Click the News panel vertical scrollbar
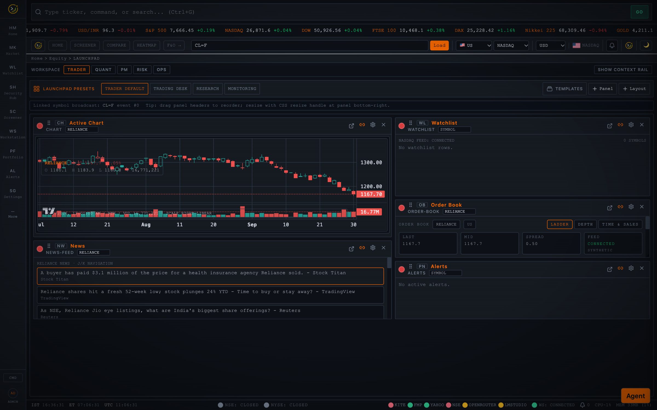 389,288
